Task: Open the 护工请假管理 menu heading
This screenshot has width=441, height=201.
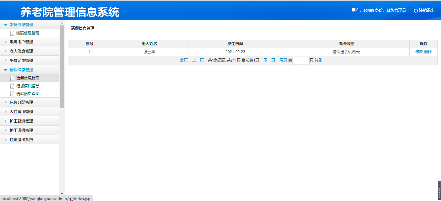Action: pos(21,130)
